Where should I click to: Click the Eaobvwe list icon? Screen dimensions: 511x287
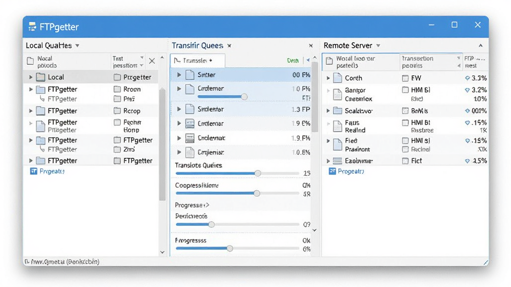point(338,161)
